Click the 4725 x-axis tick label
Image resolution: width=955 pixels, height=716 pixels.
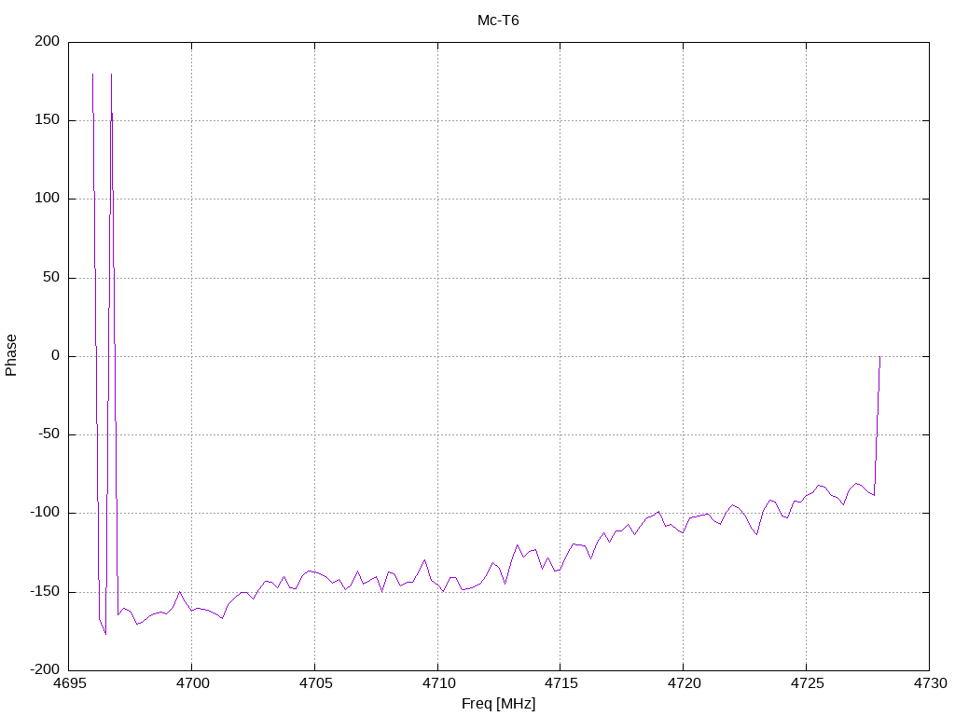807,683
